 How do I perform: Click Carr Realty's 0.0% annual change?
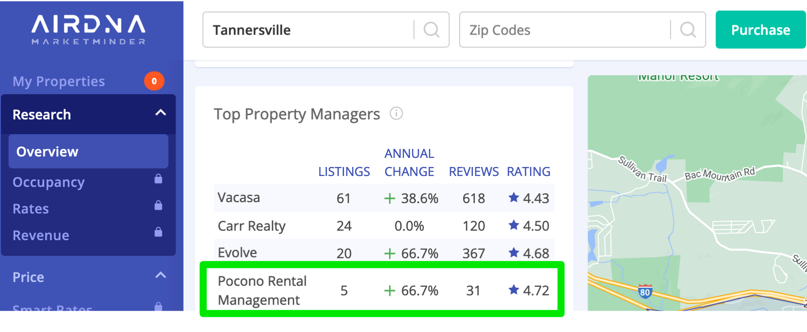coord(409,226)
